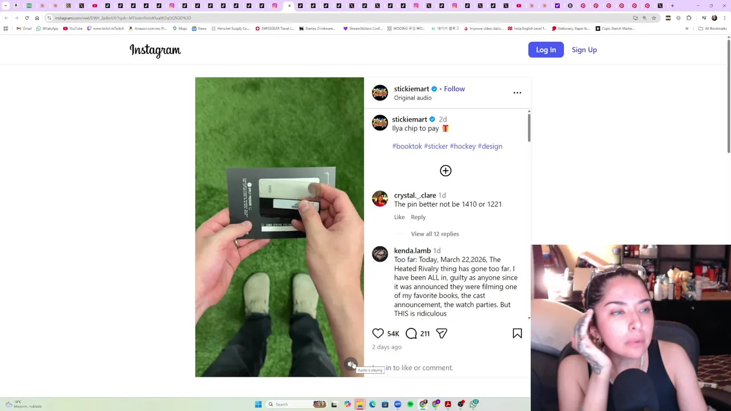The height and width of the screenshot is (411, 731).
Task: Open comments via the speech bubble icon
Action: (411, 333)
